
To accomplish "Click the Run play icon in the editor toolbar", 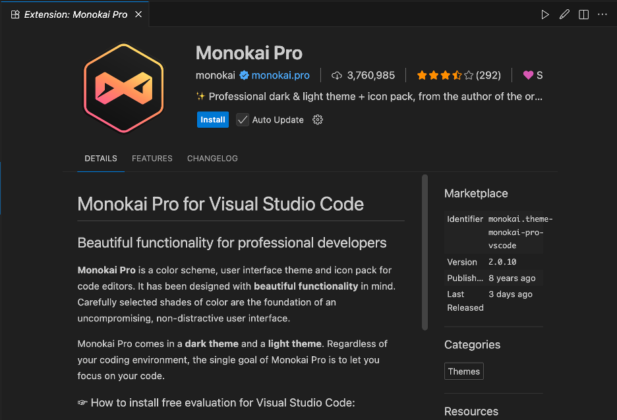I will pos(545,14).
